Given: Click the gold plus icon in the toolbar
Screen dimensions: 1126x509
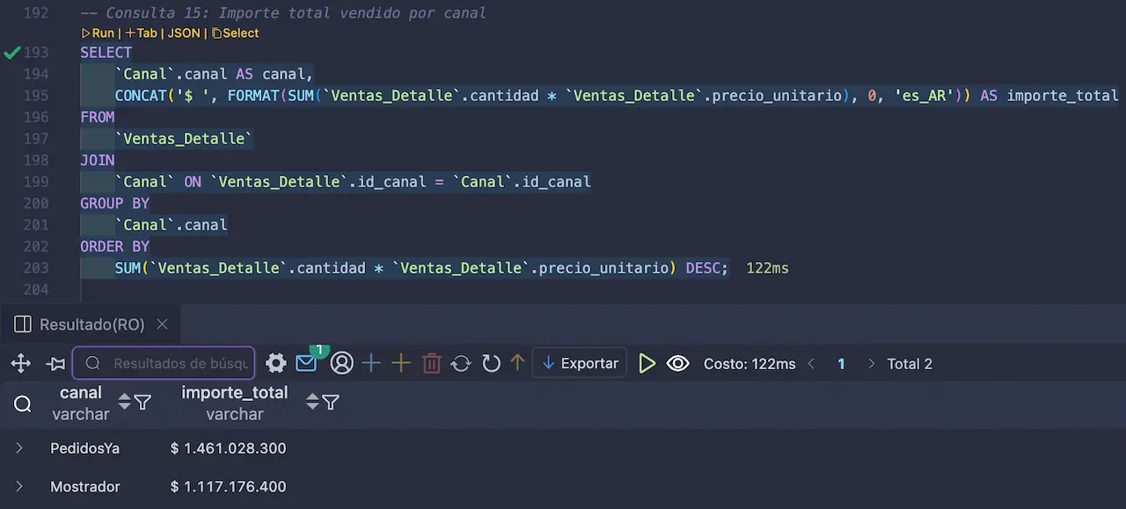Looking at the screenshot, I should coord(400,363).
